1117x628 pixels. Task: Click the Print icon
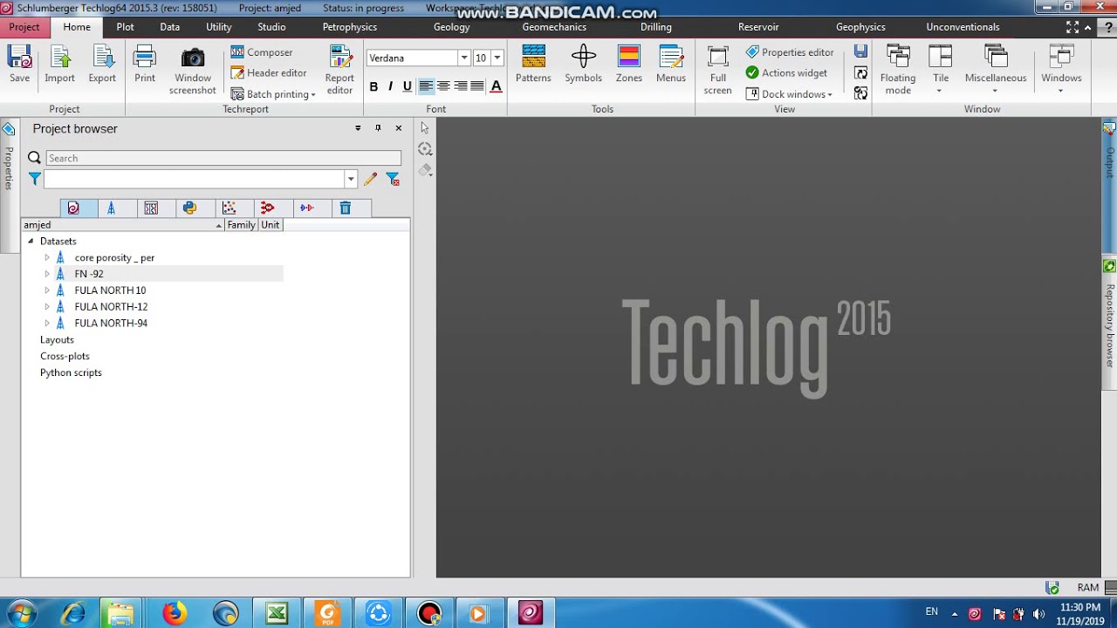click(145, 65)
